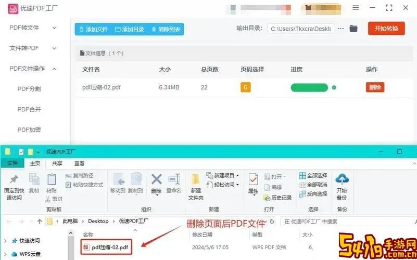This screenshot has height=260, width=417.
Task: Open output folder icon beside output path
Action: (353, 29)
